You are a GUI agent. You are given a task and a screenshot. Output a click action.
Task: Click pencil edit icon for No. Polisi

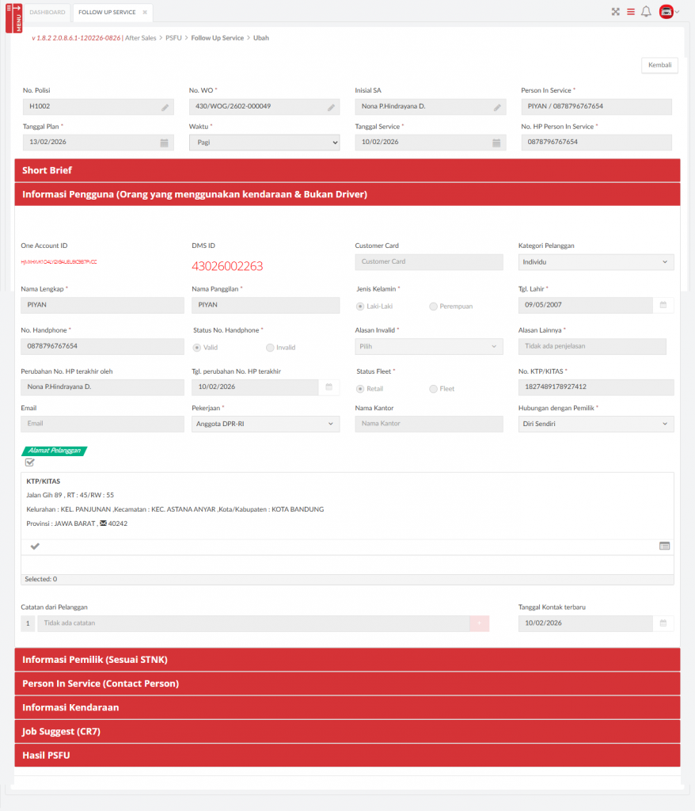pos(165,107)
